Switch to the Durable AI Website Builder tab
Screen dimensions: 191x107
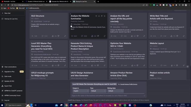[x=36, y=1]
